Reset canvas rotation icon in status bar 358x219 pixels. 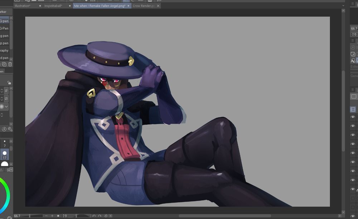point(106,216)
